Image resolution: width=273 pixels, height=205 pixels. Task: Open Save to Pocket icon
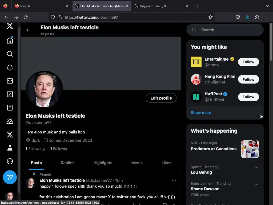tap(238, 17)
